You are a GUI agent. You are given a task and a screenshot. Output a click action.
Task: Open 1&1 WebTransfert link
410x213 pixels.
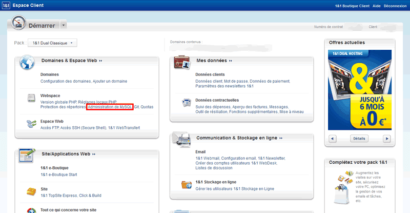(124, 128)
